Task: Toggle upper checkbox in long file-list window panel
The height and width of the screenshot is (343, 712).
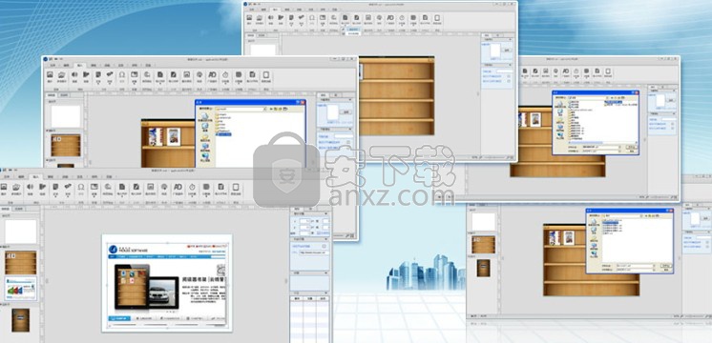Action: (673, 124)
